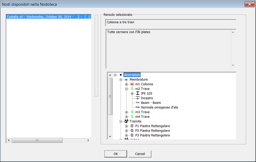Image resolution: width=256 pixels, height=162 pixels.
Task: Click the tall vertical bar beside the node list
Action: click(96, 56)
